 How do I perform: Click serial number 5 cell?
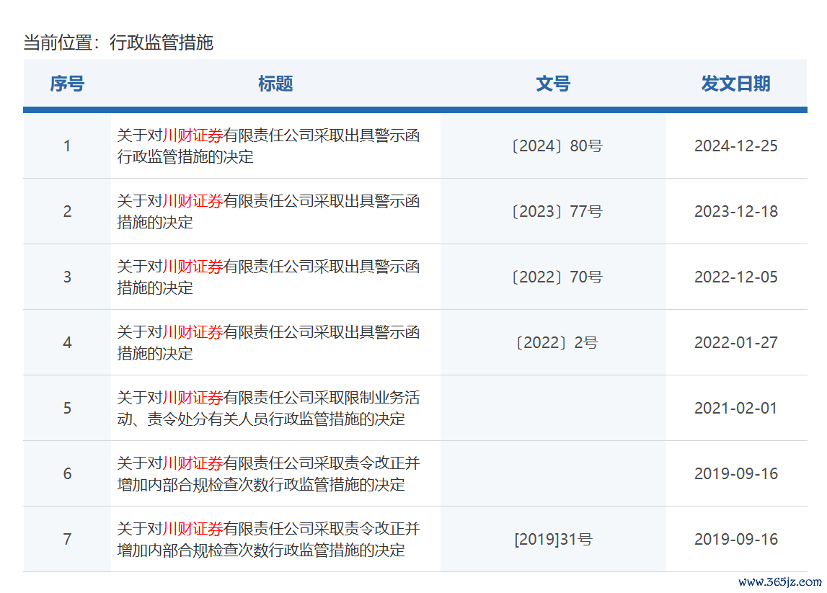(67, 408)
